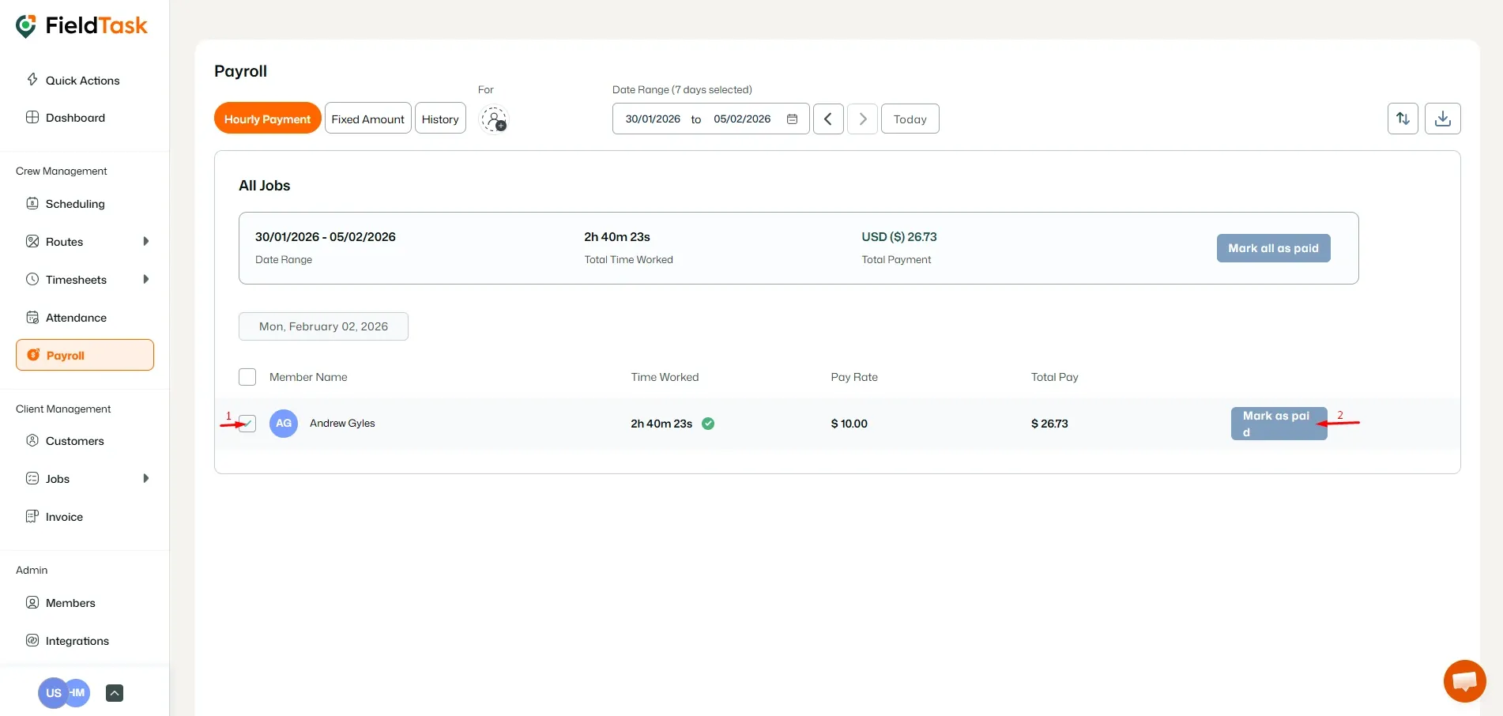This screenshot has height=716, width=1503.
Task: Switch to the Fixed Amount tab
Action: tap(367, 118)
